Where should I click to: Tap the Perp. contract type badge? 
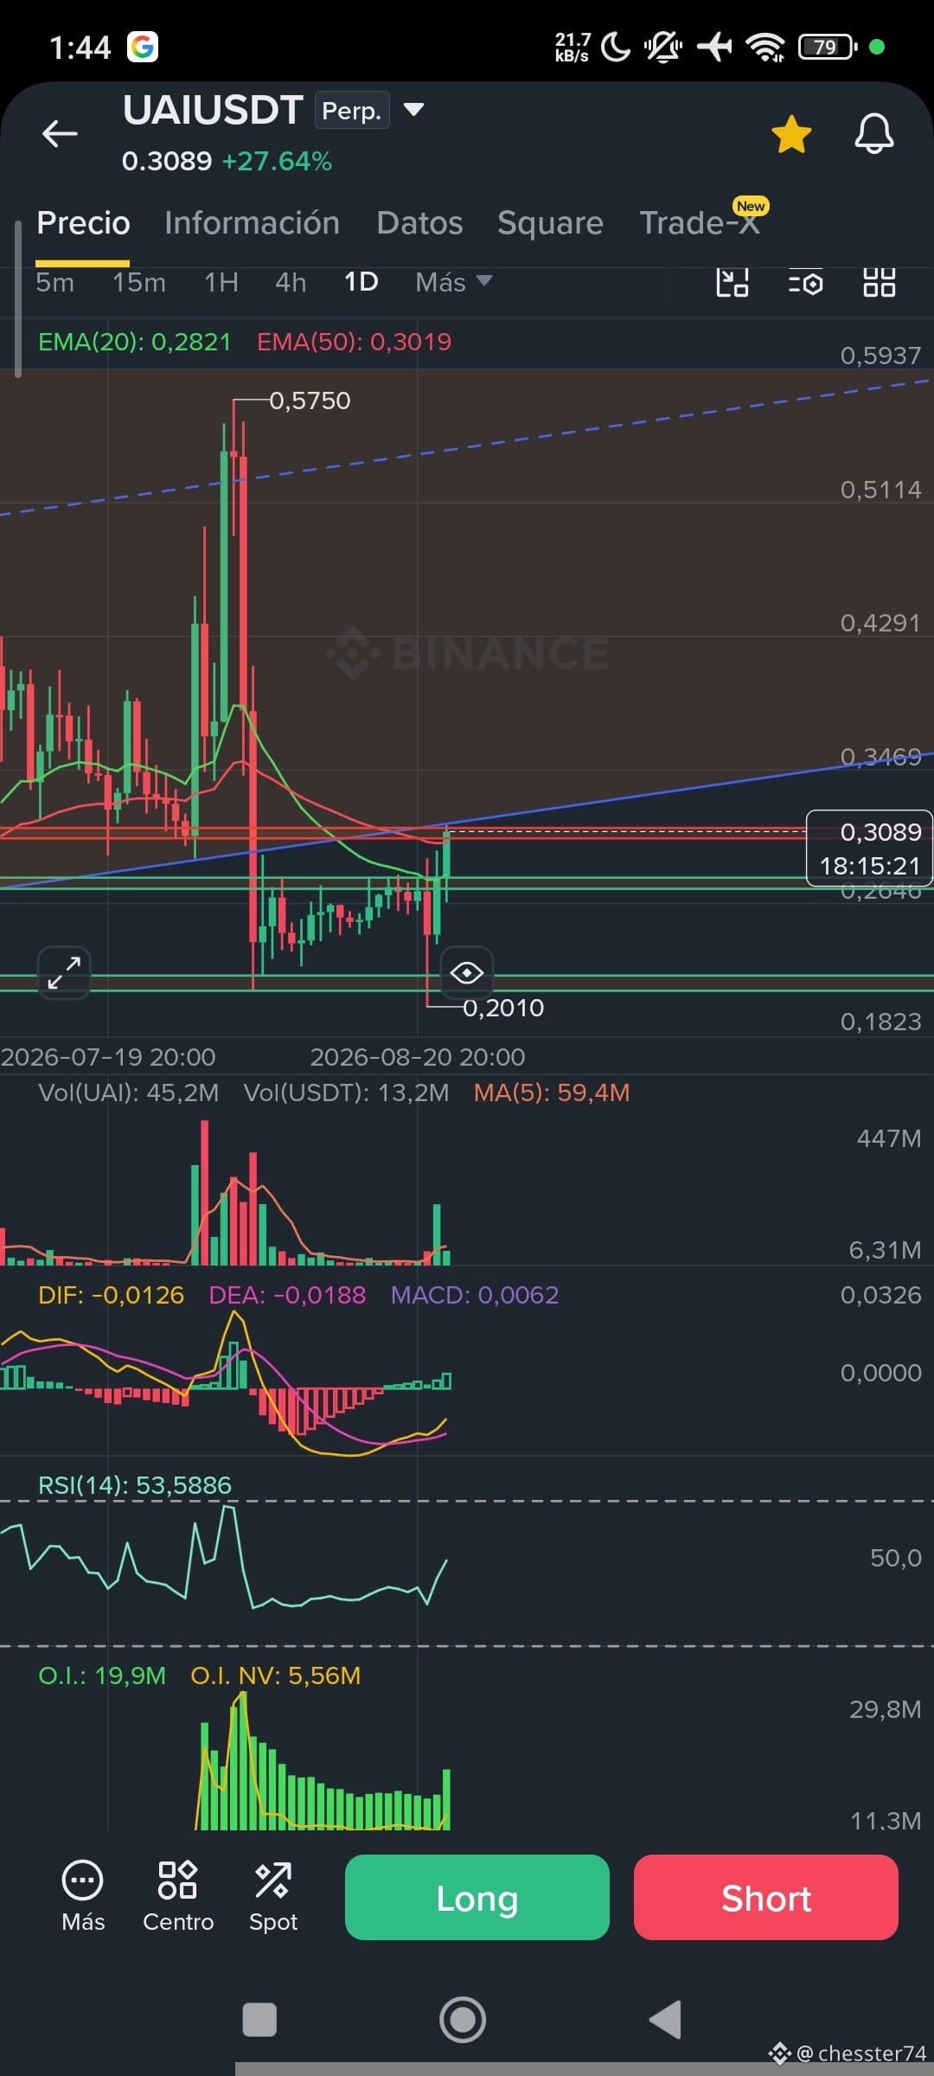(x=352, y=110)
